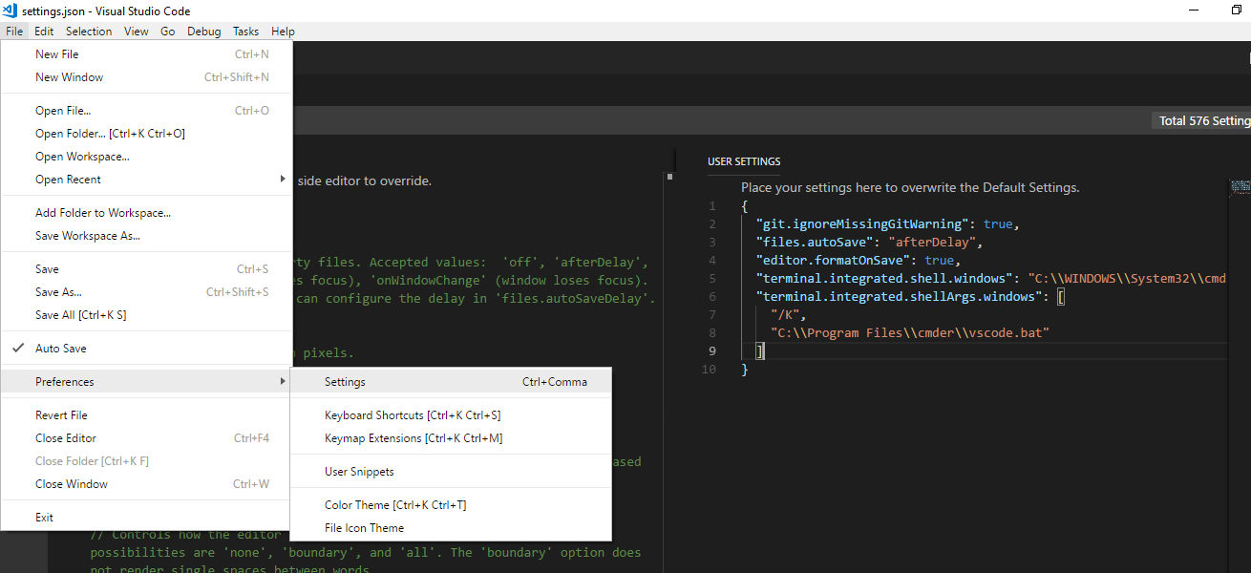Select the USER SETTINGS tab

pos(744,161)
